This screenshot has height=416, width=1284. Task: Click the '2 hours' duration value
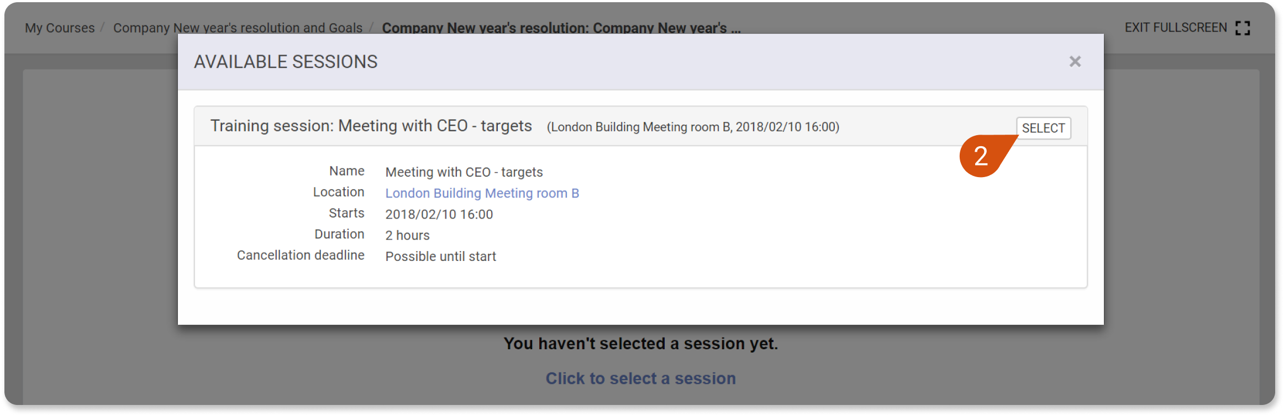point(407,235)
